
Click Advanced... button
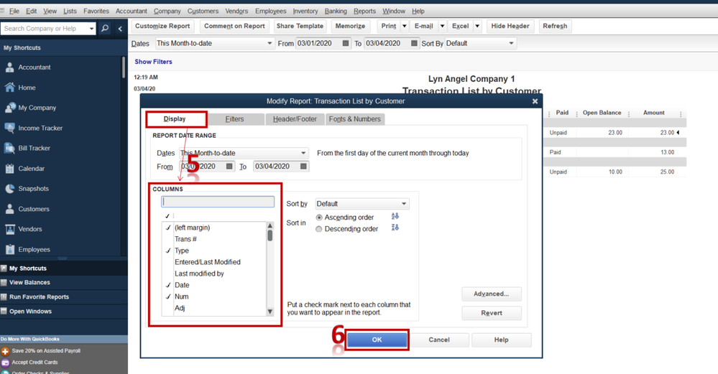[492, 294]
